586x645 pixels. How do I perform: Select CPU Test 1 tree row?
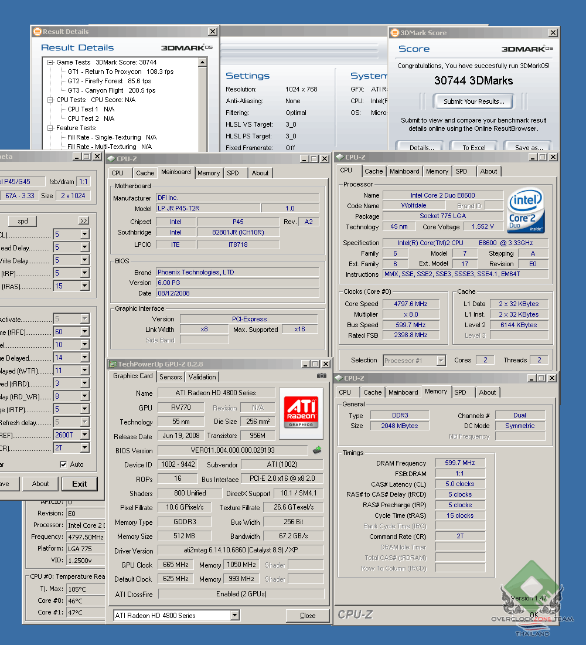(91, 109)
